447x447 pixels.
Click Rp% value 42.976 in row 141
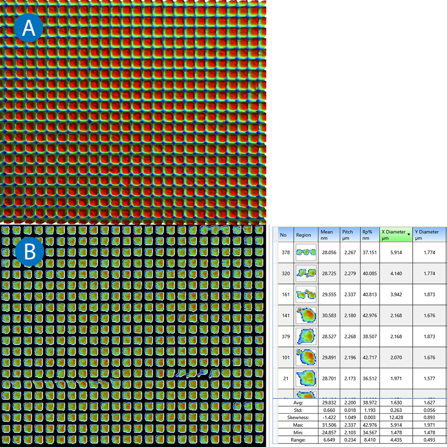(370, 315)
